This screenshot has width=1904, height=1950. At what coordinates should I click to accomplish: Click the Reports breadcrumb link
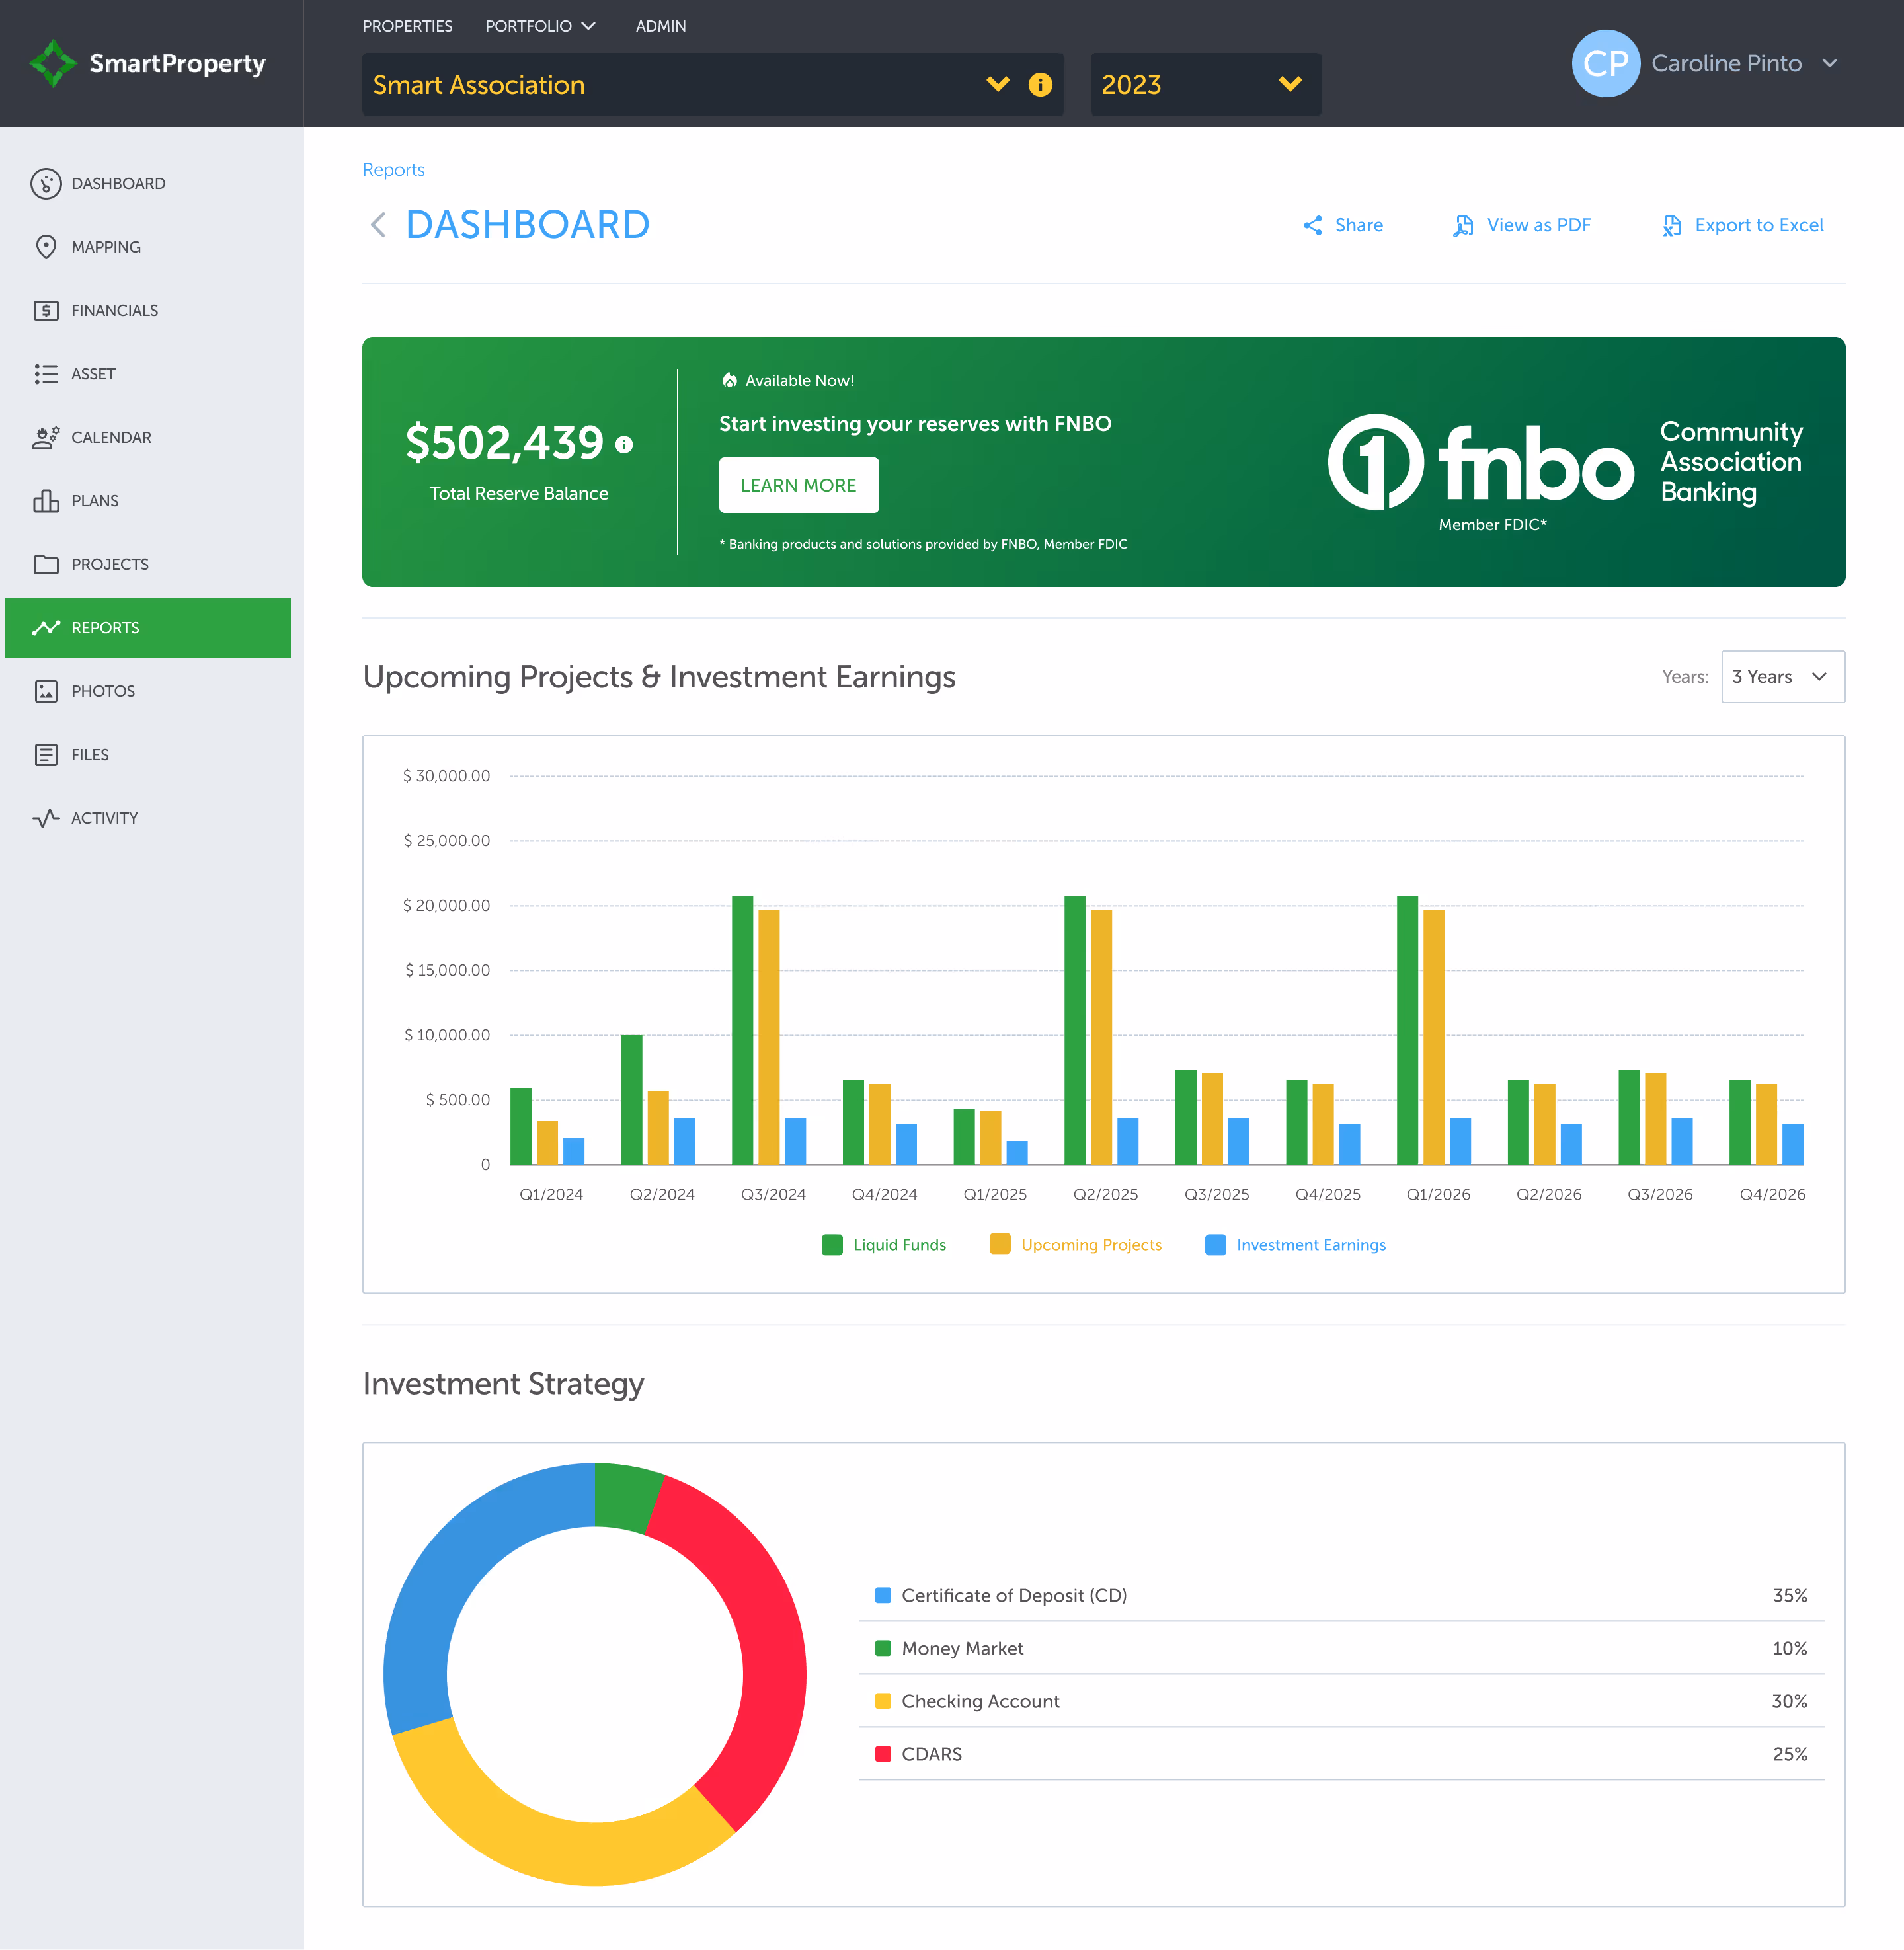(x=393, y=170)
